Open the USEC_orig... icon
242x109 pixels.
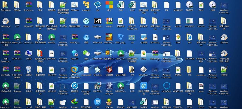point(121,37)
